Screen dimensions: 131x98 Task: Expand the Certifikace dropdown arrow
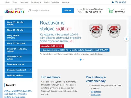click(x=40, y=2)
